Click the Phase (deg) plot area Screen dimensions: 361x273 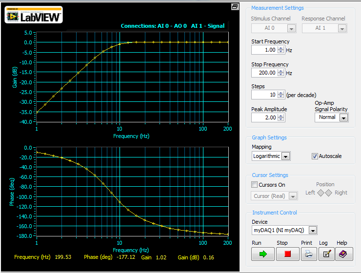[132, 192]
